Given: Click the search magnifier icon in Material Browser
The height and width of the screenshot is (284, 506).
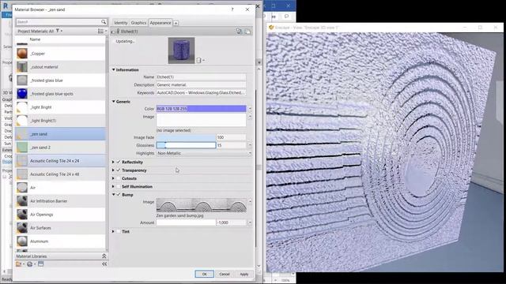Looking at the screenshot, I should (x=104, y=22).
